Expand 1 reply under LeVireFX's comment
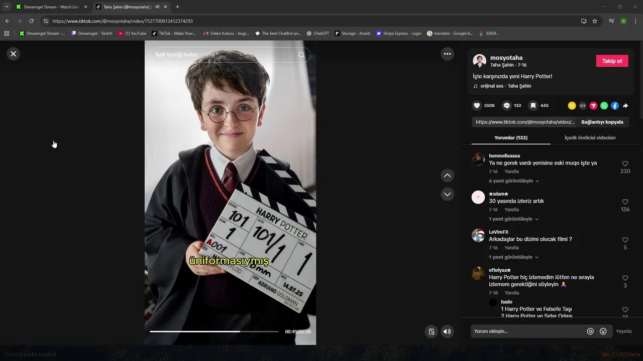Image resolution: width=643 pixels, height=361 pixels. (513, 257)
